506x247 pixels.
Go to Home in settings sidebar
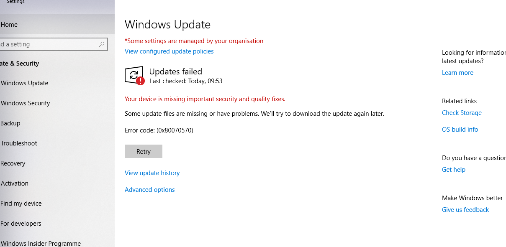click(57, 25)
